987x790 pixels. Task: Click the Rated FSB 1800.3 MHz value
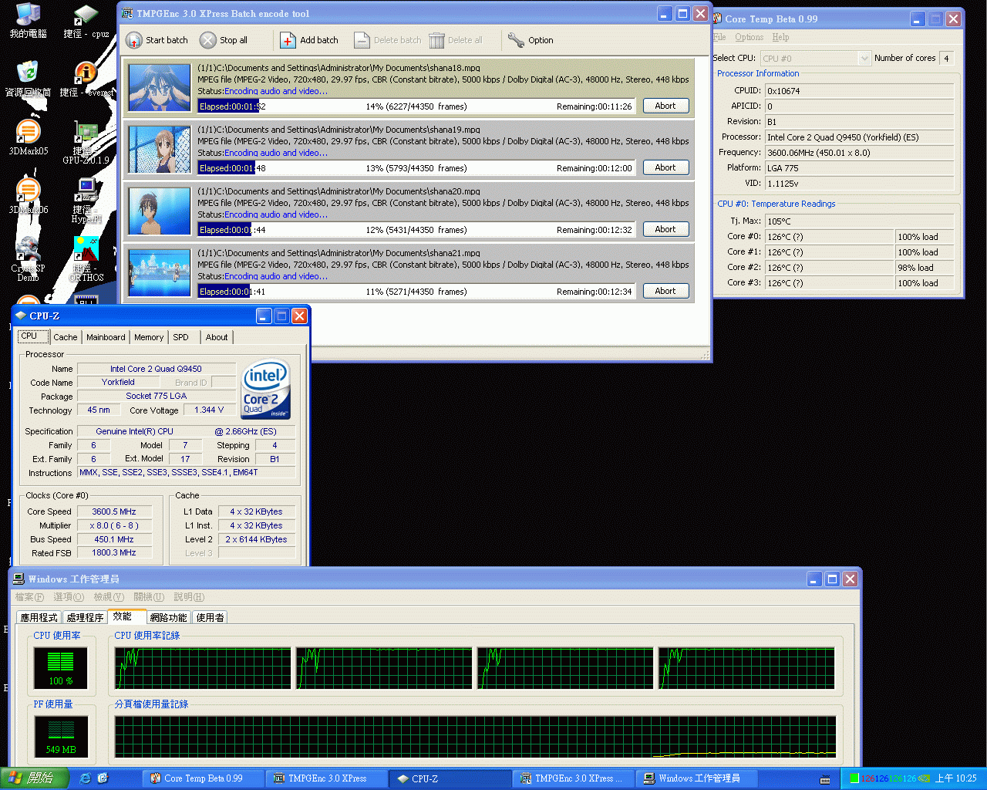point(114,552)
